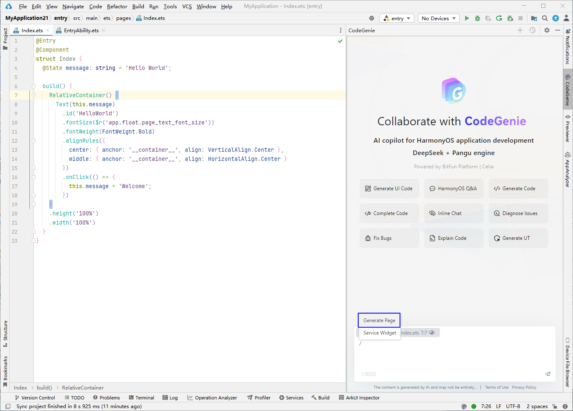Viewport: 573px width, 411px height.
Task: Click Diagnose Issues button
Action: pyautogui.click(x=518, y=213)
